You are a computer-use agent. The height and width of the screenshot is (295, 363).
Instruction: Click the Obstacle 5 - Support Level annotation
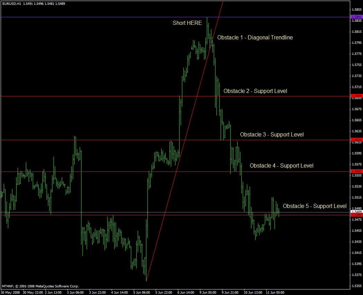point(315,206)
